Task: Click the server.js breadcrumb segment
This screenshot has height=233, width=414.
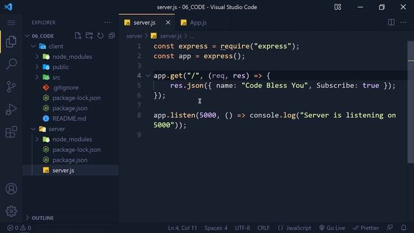Action: pyautogui.click(x=171, y=36)
